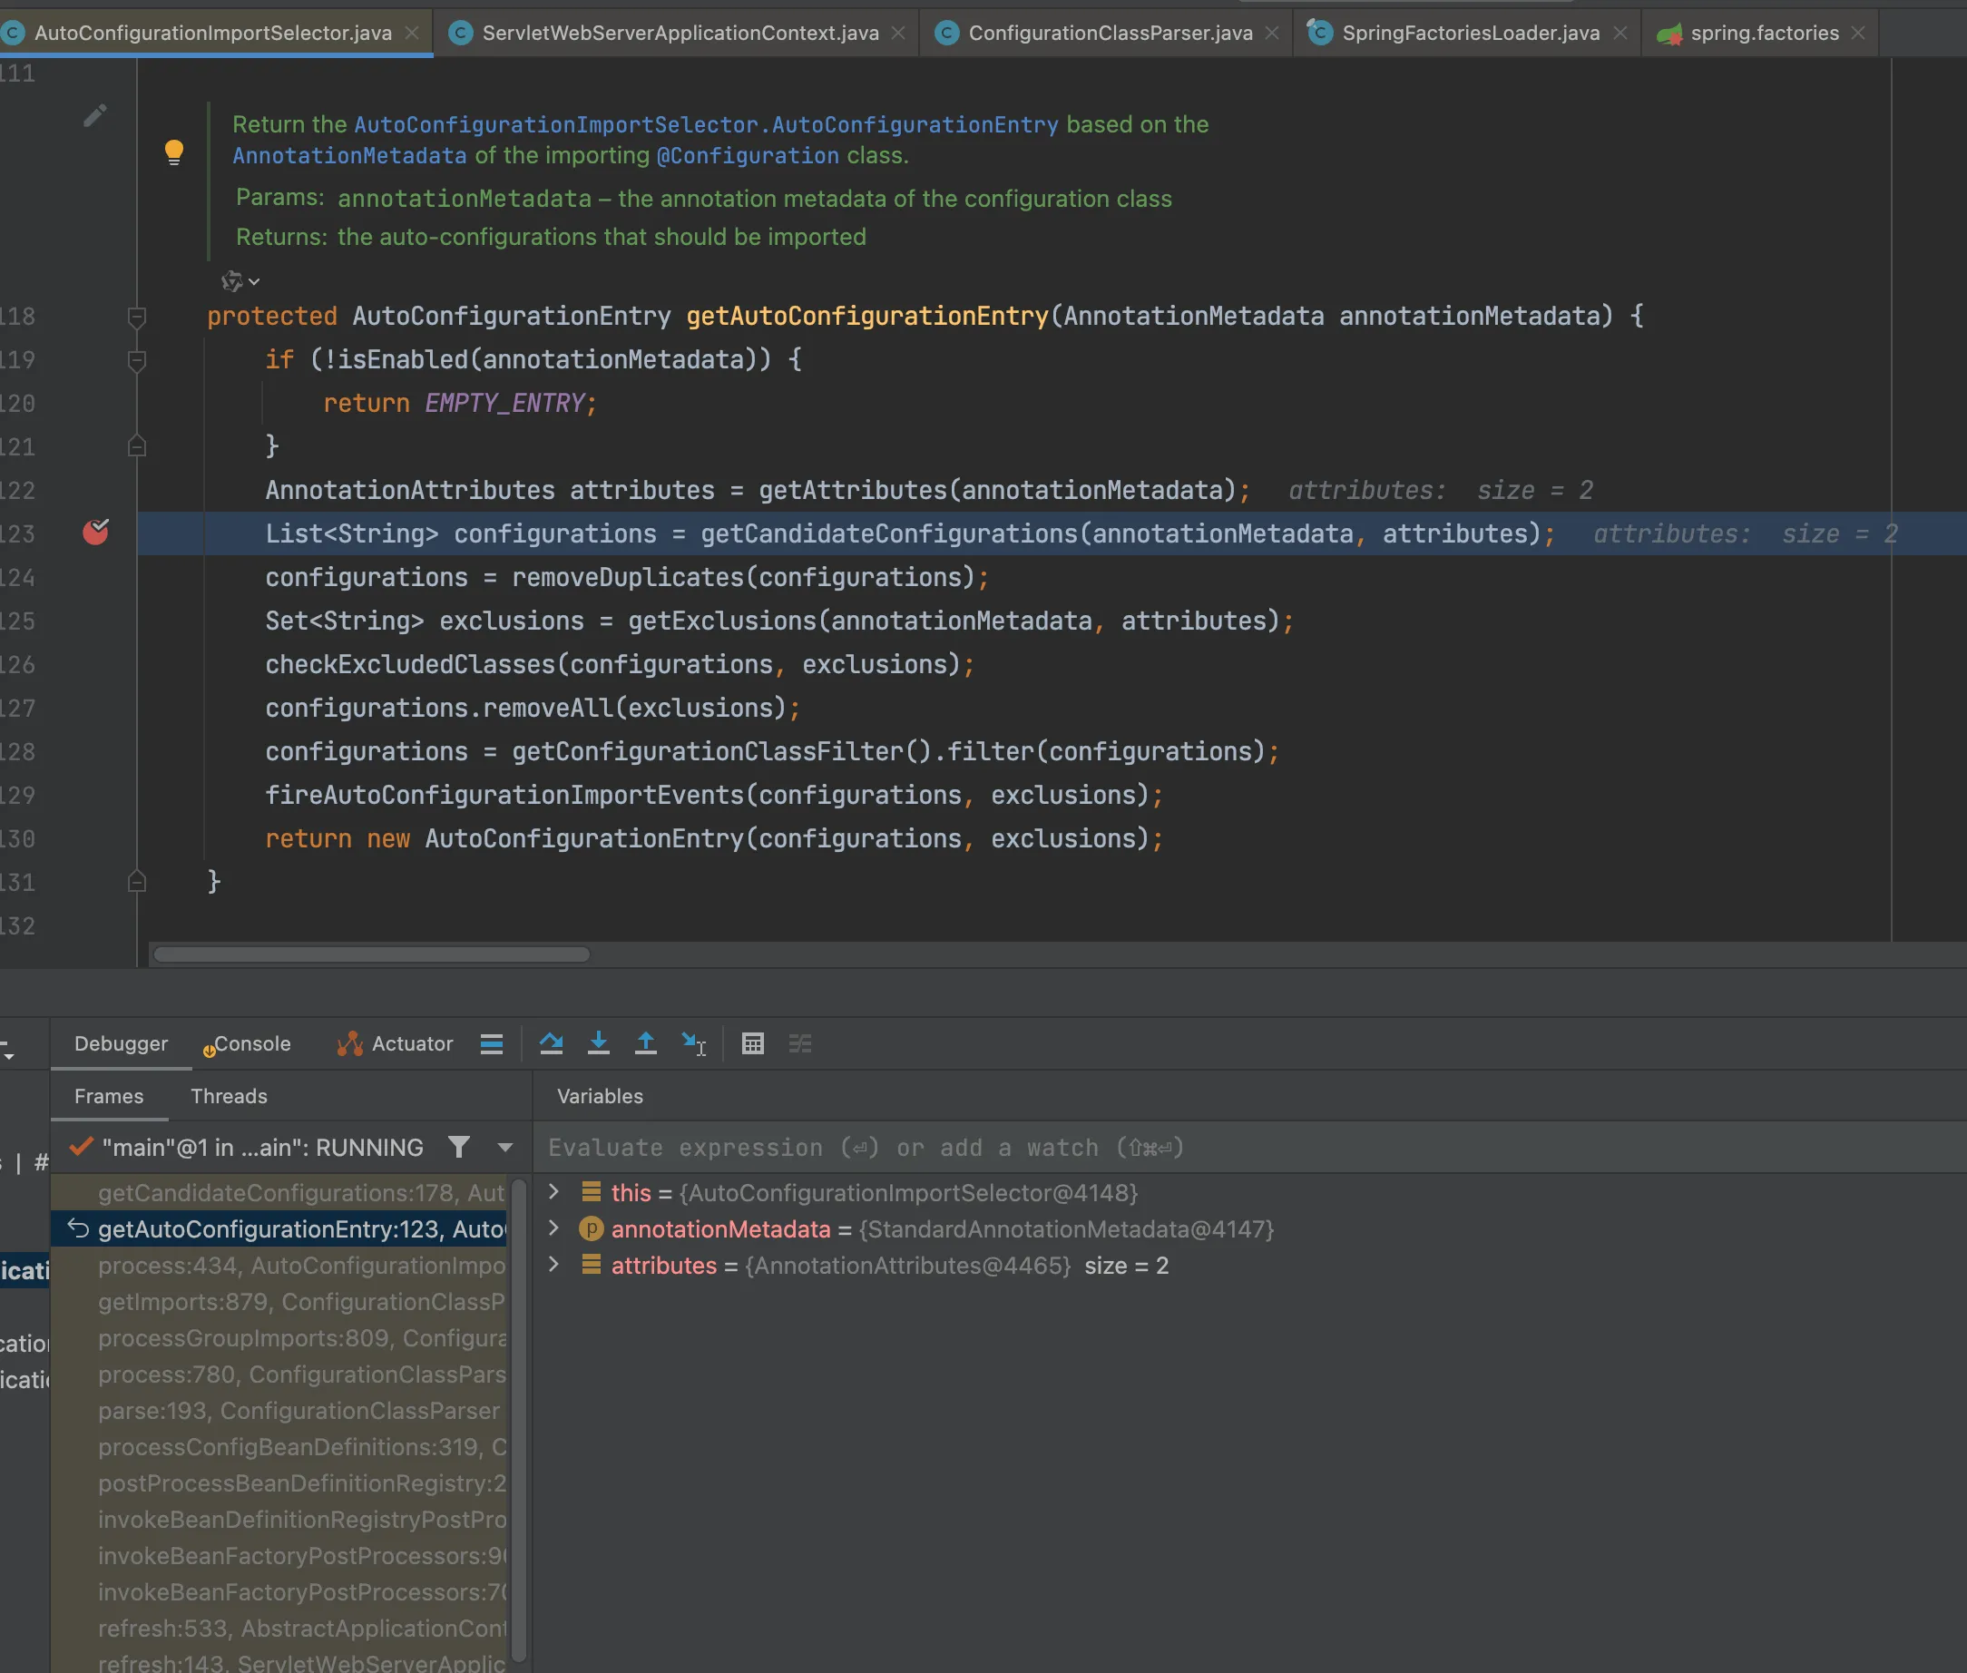The width and height of the screenshot is (1967, 1673).
Task: Click the frames list vertical scrollbar
Action: pos(519,1421)
